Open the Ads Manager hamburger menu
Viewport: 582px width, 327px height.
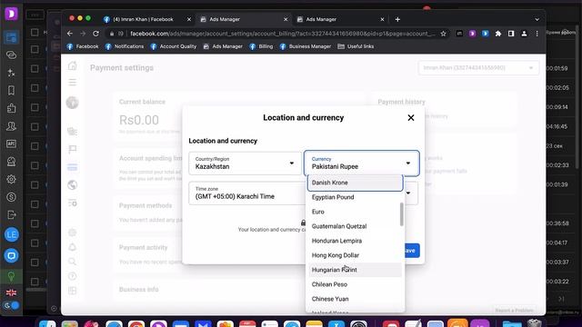[73, 83]
